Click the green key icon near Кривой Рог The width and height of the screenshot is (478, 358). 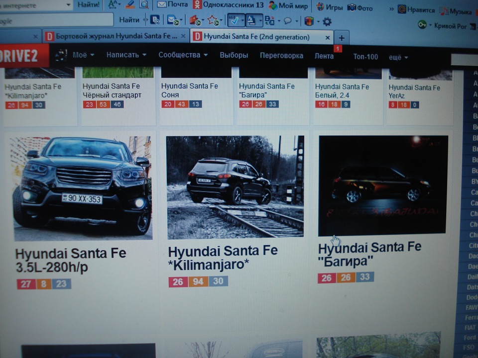click(x=422, y=25)
